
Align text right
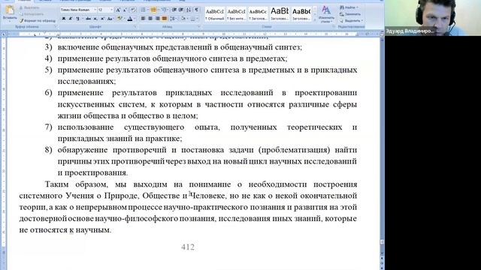coord(157,19)
